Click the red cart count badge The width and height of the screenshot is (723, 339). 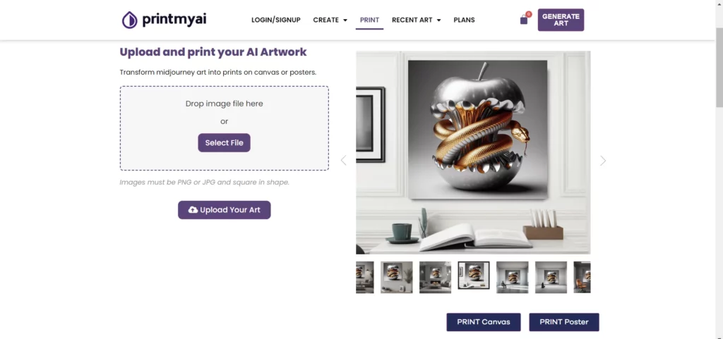pyautogui.click(x=528, y=14)
